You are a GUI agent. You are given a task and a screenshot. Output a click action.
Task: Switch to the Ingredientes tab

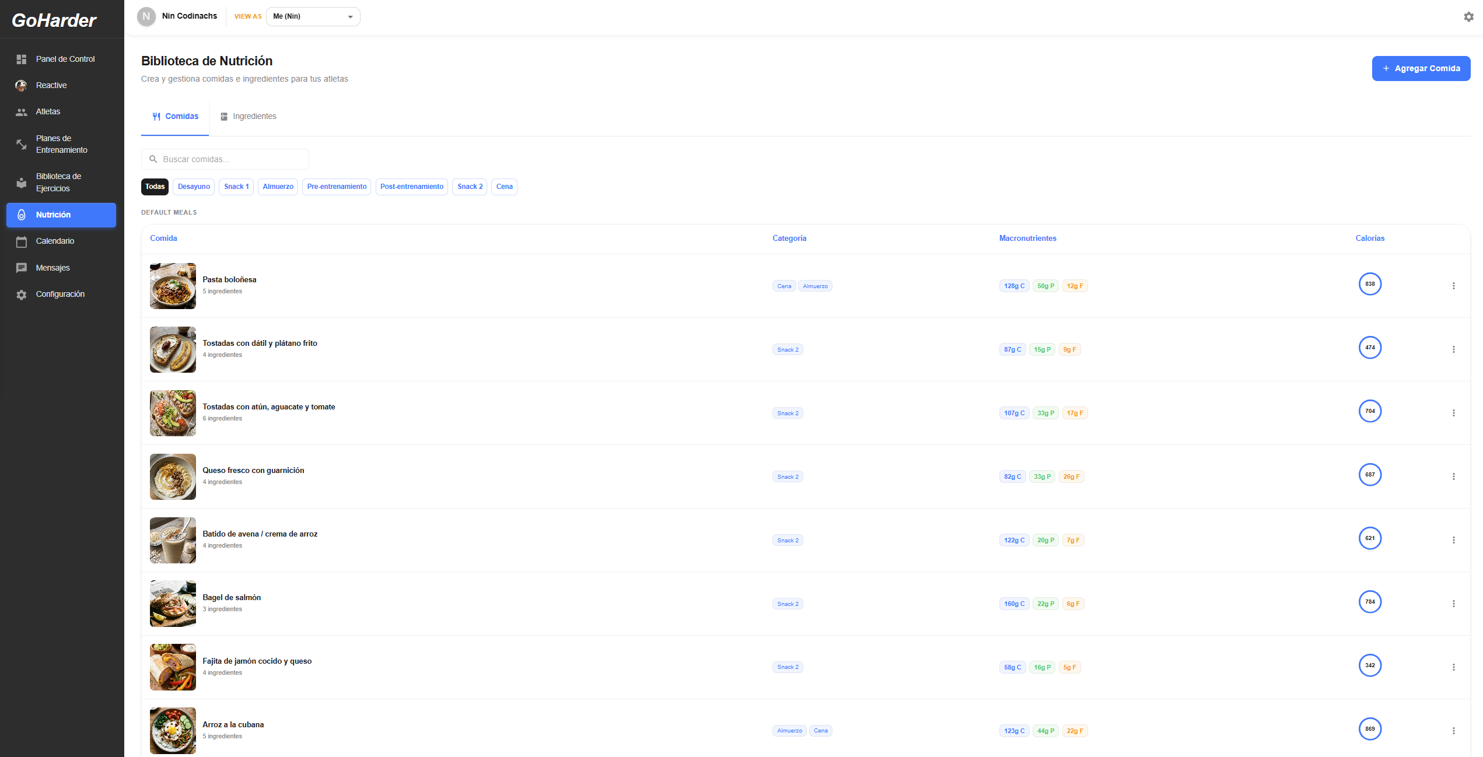[248, 117]
